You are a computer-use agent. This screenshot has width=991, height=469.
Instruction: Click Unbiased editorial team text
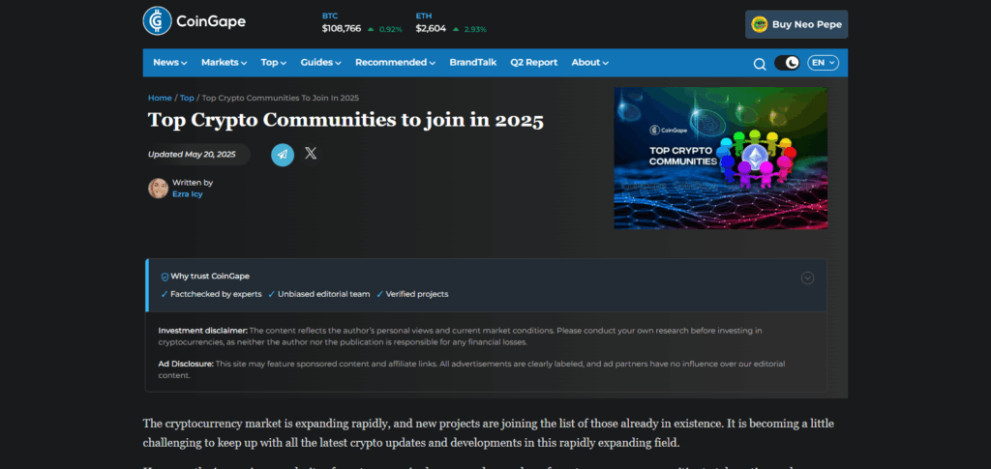pyautogui.click(x=323, y=294)
